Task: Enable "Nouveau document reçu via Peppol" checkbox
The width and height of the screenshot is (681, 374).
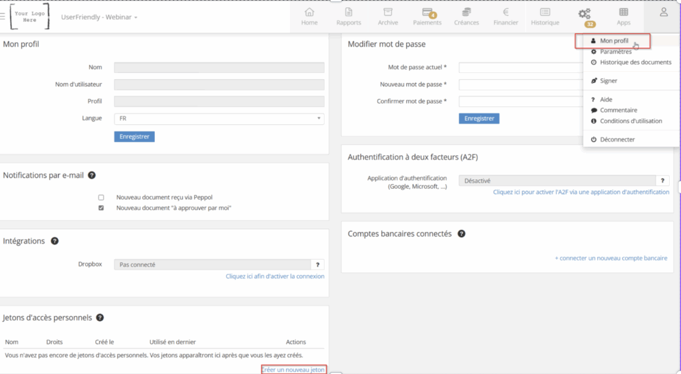Action: (x=101, y=197)
